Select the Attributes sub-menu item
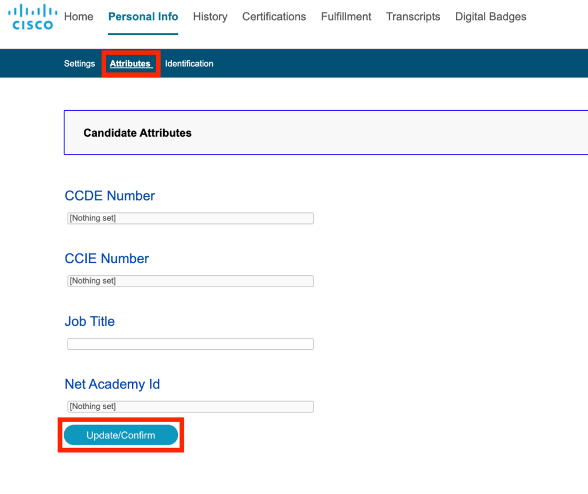 pyautogui.click(x=130, y=63)
